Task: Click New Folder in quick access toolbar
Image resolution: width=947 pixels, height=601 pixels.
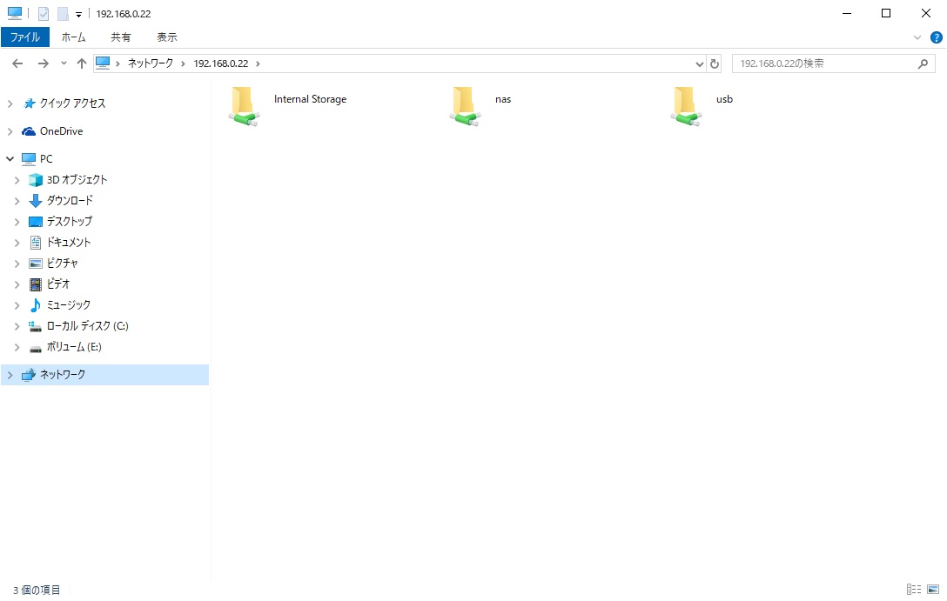Action: pos(61,12)
